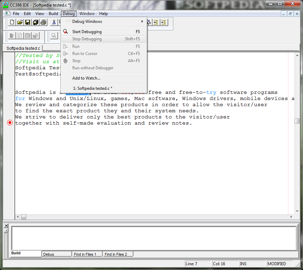Minimize the inner document window
Viewport: 303px width, 270px height.
284,14
